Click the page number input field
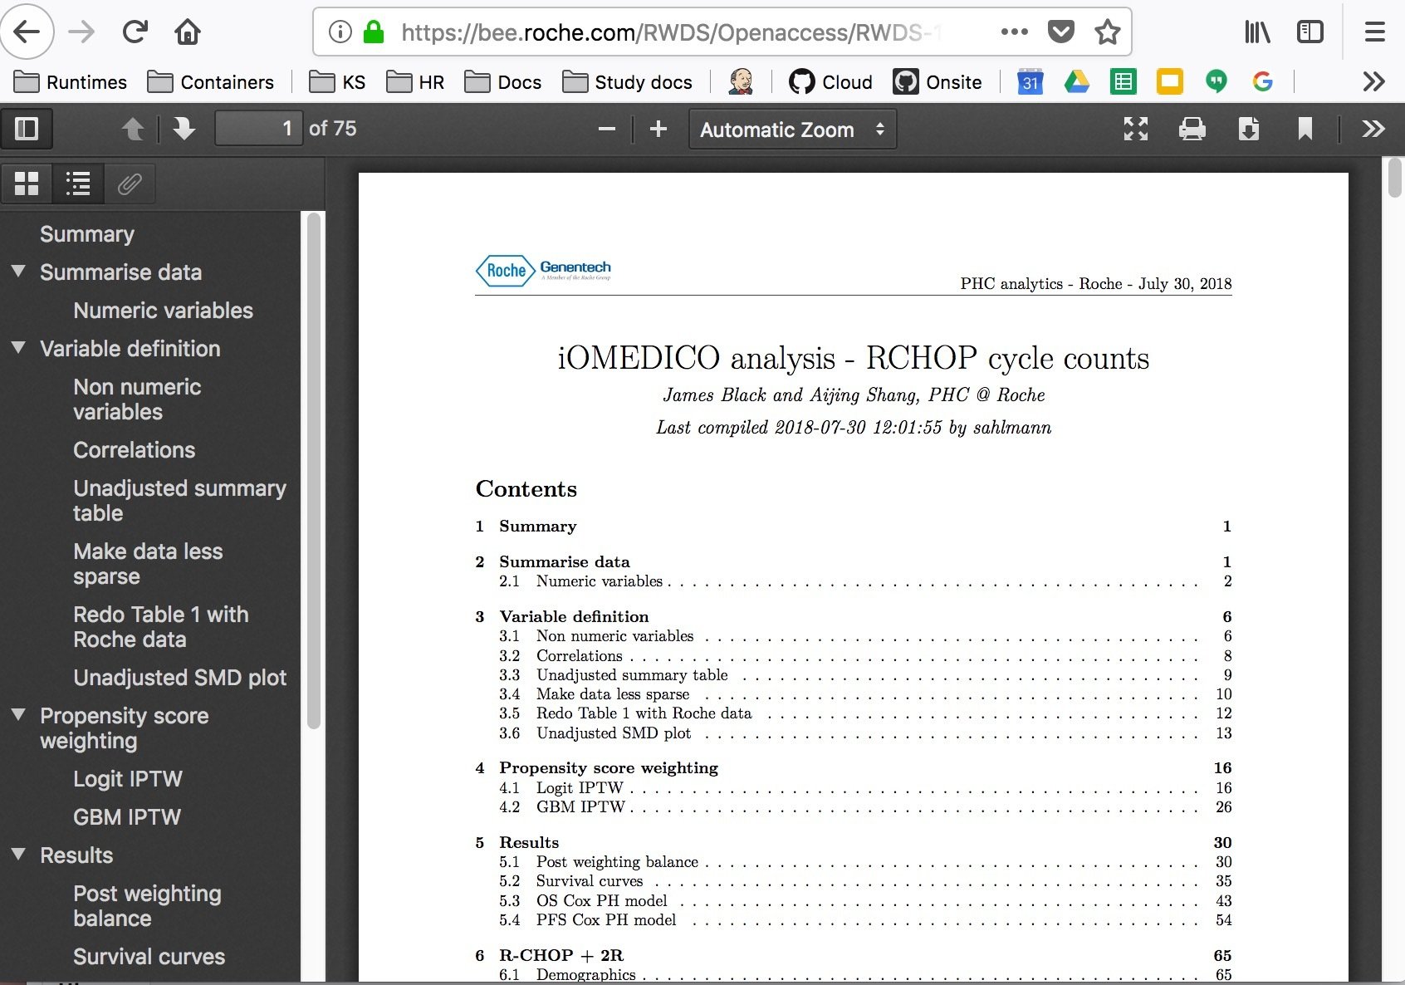The image size is (1405, 985). [258, 129]
